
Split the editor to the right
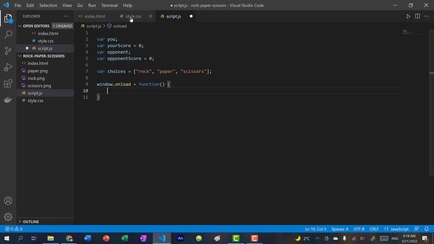coord(418,16)
